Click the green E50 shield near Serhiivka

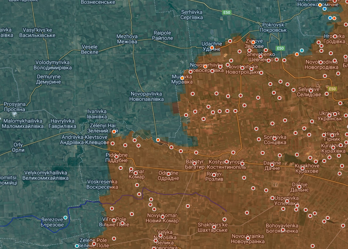coord(227,13)
